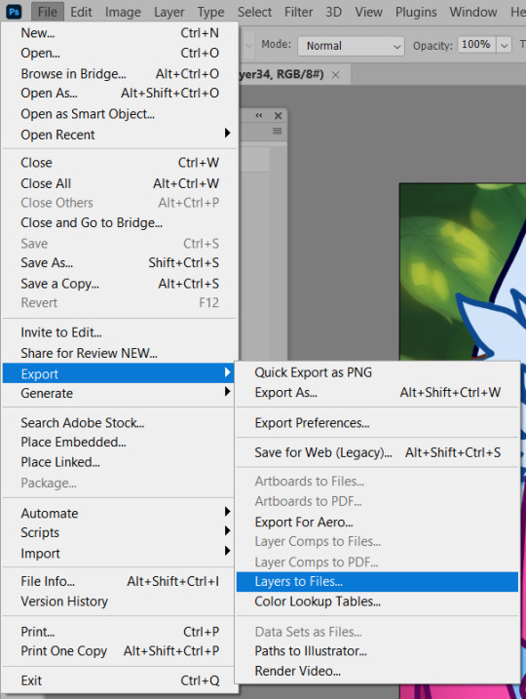This screenshot has height=699, width=526.
Task: Choose New... from File menu
Action: [120, 32]
